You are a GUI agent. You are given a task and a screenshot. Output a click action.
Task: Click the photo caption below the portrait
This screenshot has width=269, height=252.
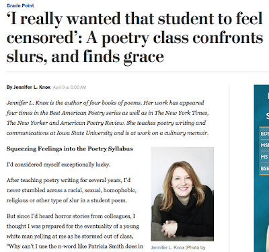point(178,248)
